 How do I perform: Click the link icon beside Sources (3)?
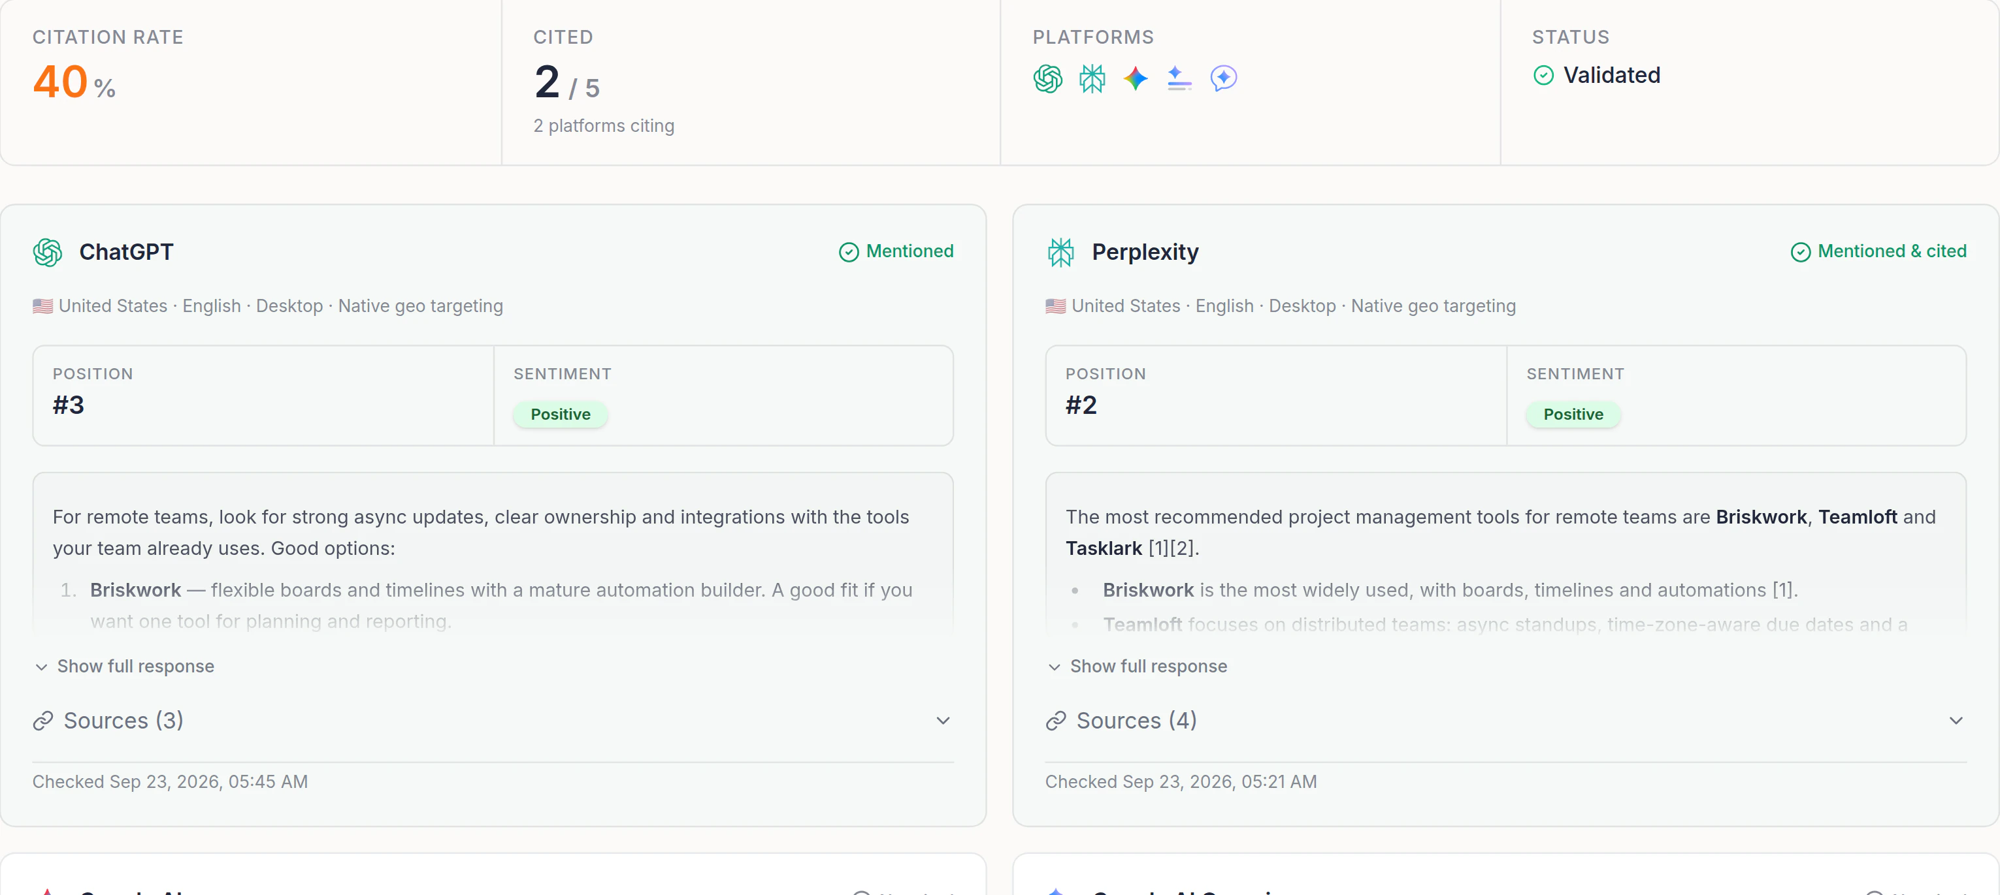(x=42, y=721)
